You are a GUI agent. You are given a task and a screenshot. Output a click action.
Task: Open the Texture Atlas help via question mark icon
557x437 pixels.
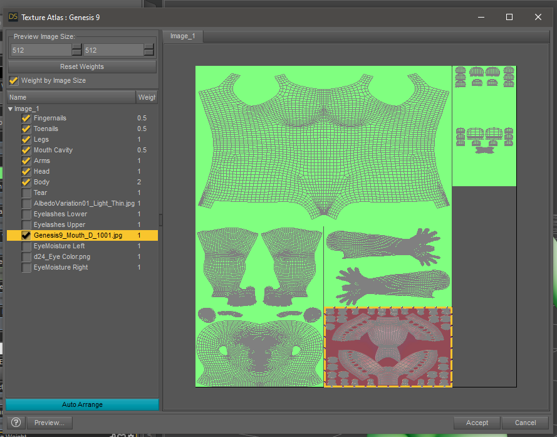click(16, 422)
